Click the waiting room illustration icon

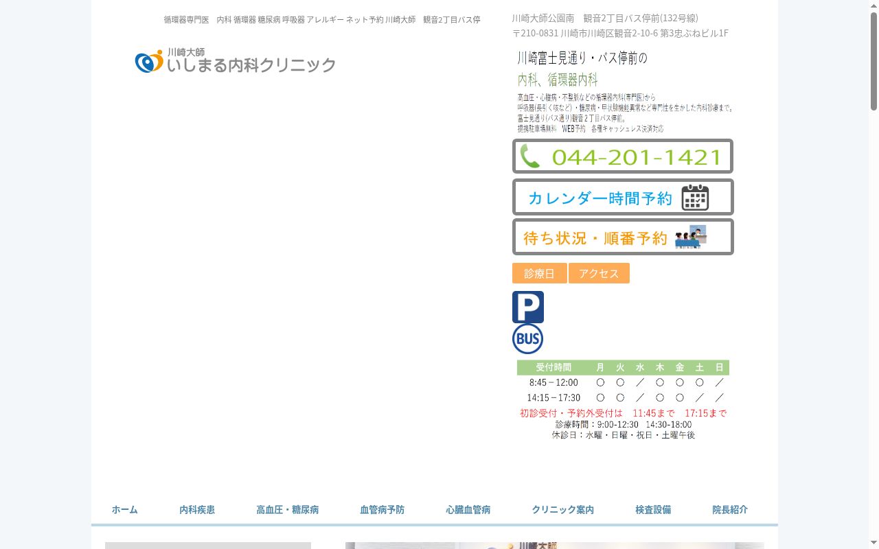pyautogui.click(x=690, y=237)
